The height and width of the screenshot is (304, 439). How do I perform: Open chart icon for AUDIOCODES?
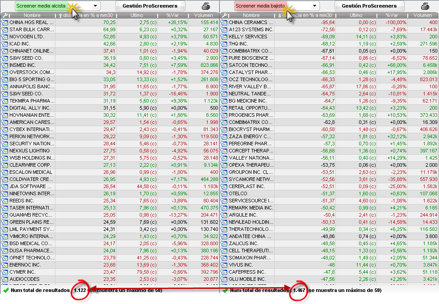pos(4,279)
